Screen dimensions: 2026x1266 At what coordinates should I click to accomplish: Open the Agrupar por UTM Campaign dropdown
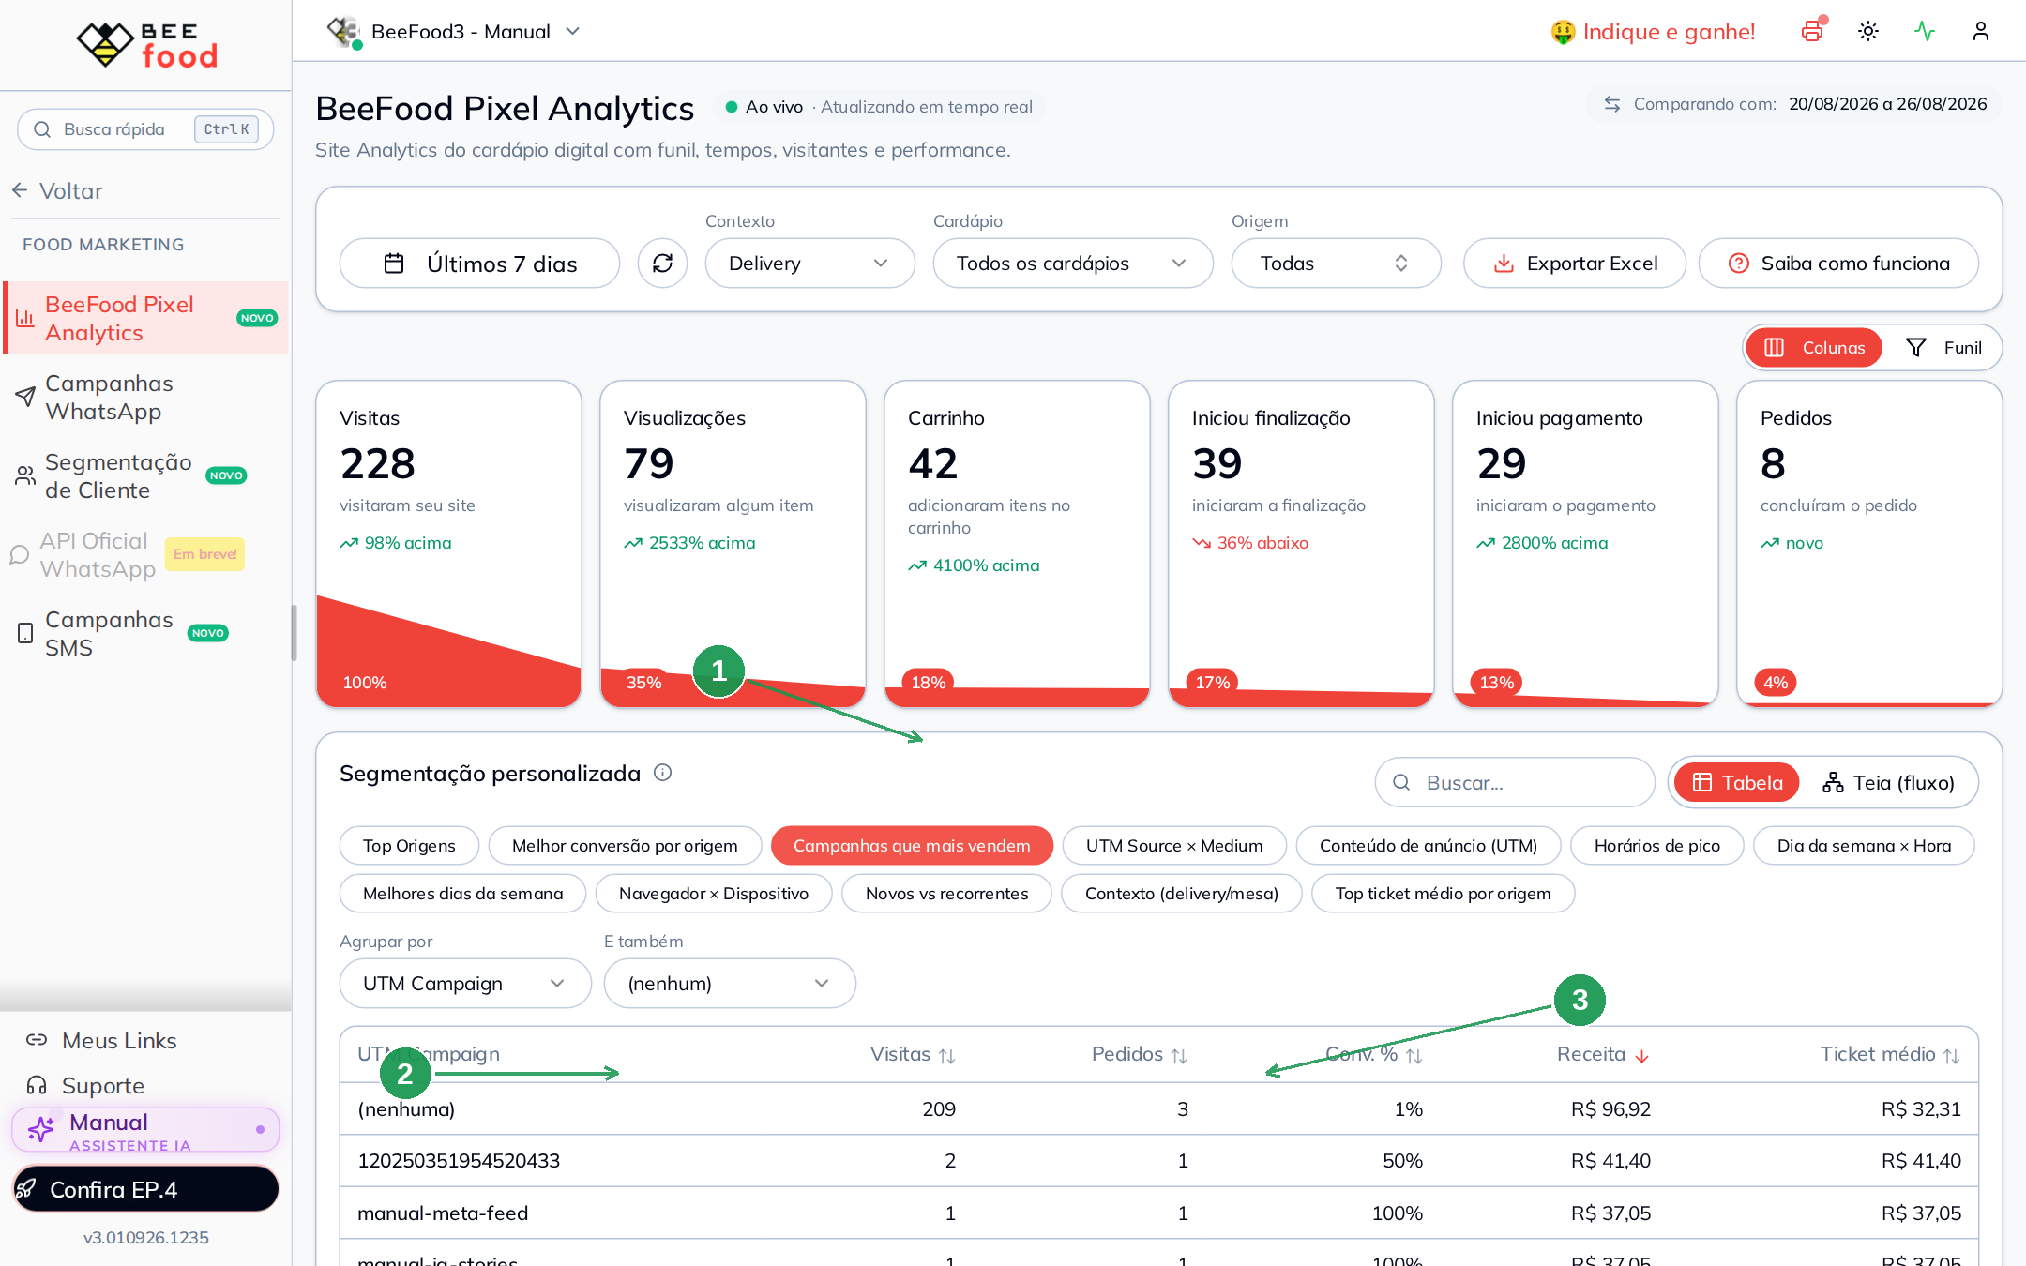click(465, 984)
